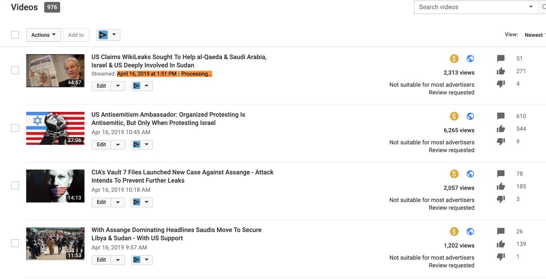Screen dimensions: 546x279
Task: Click thumbs down icon with 1 dislike
Action: (x=501, y=257)
